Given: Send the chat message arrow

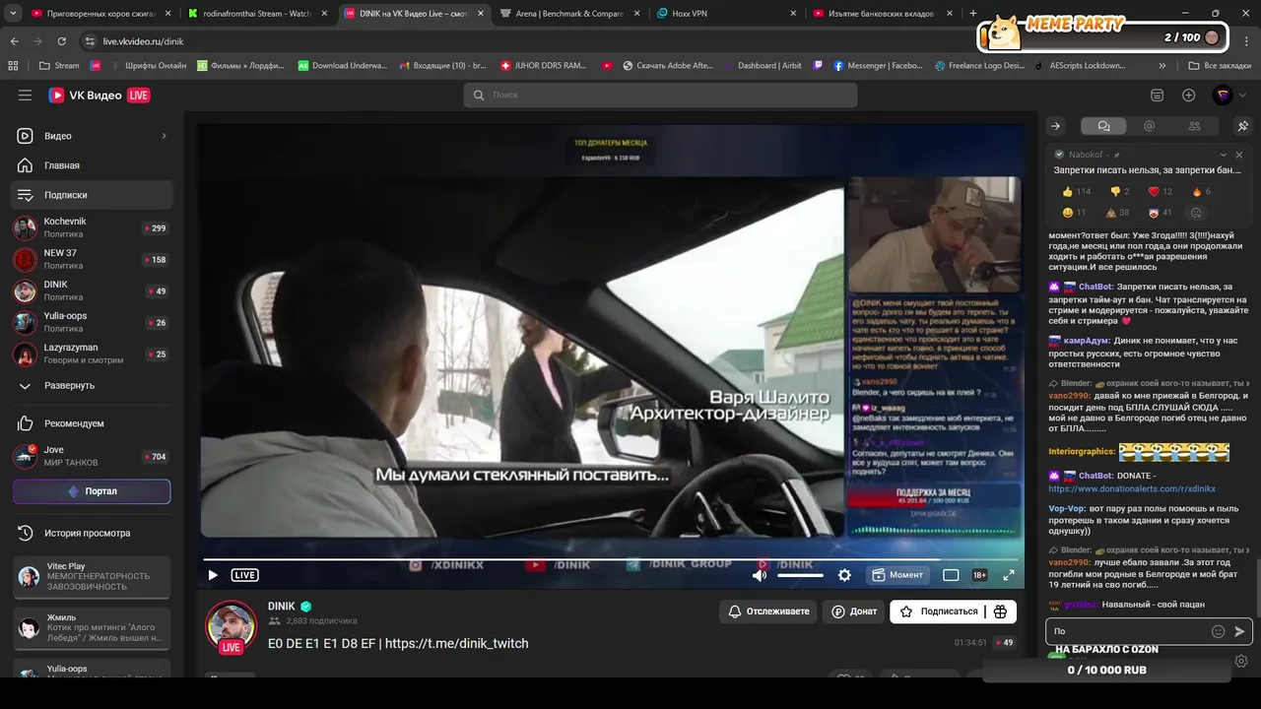Looking at the screenshot, I should point(1239,631).
